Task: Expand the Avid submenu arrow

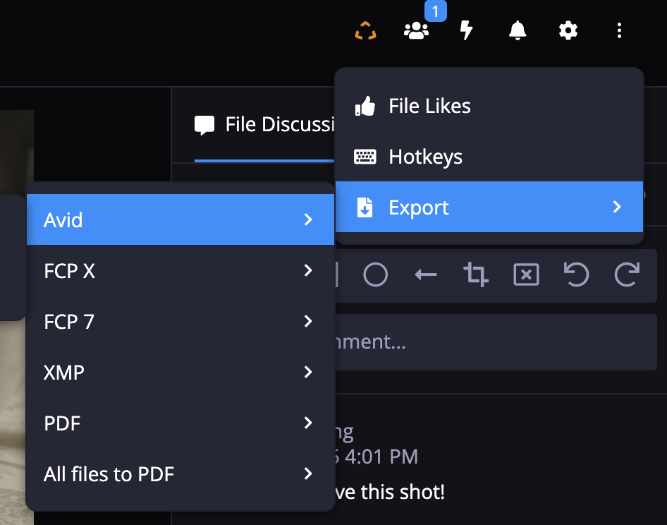Action: click(x=308, y=219)
